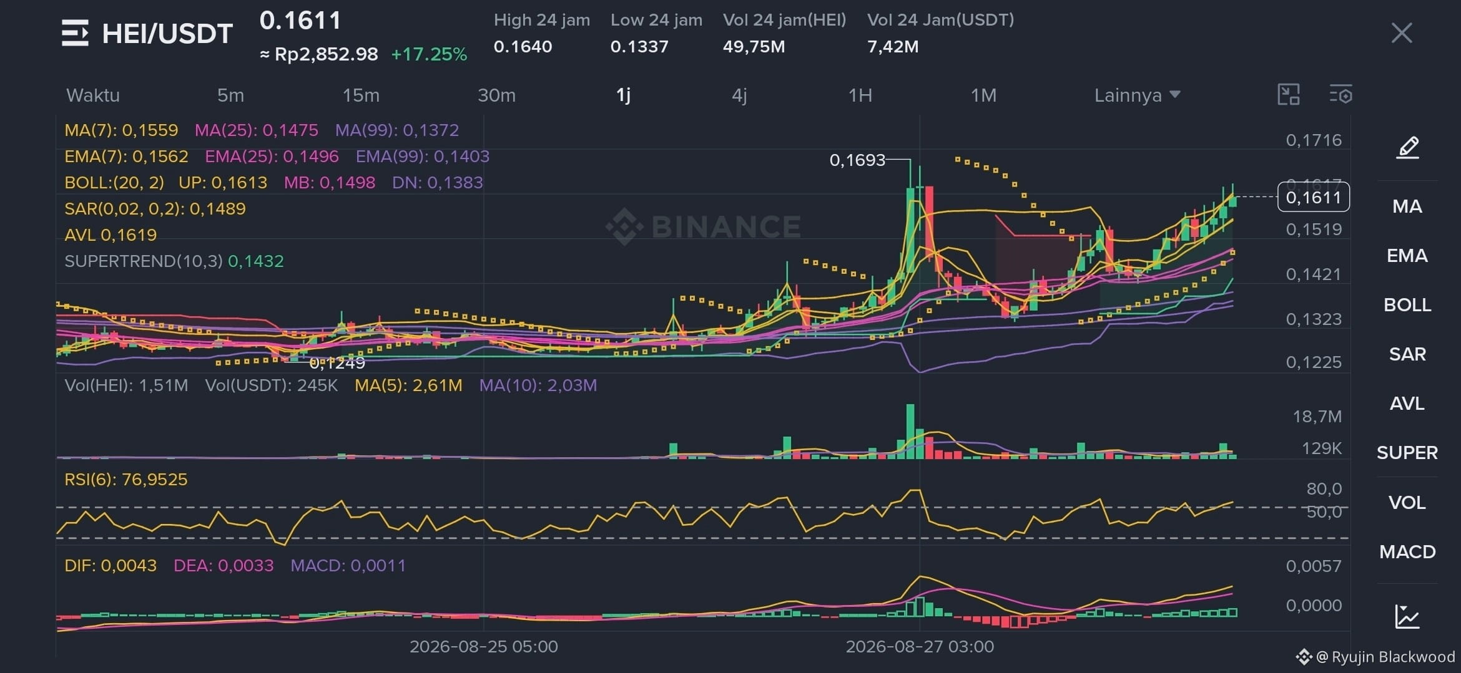
Task: Open the drawing pencil tool
Action: tap(1407, 148)
